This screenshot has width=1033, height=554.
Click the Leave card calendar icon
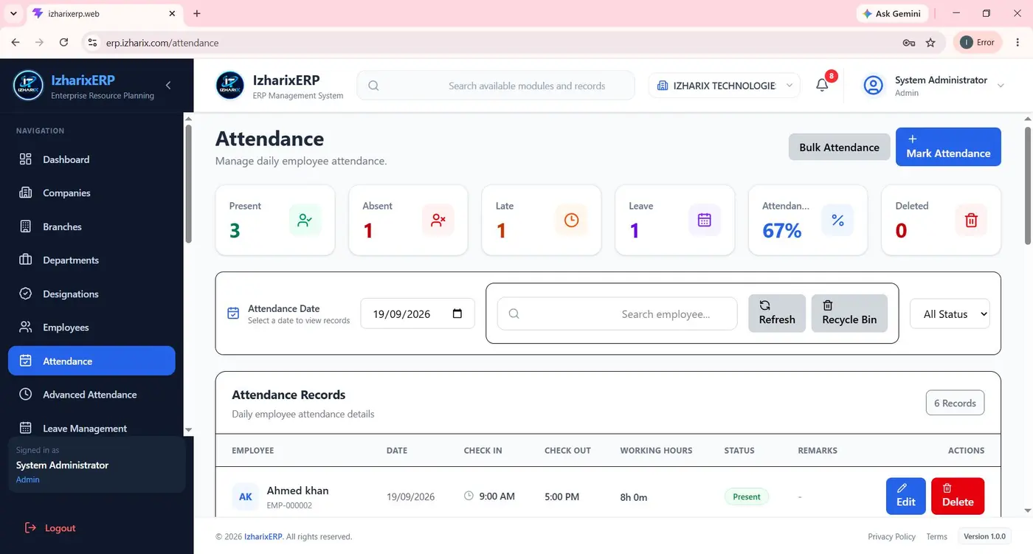705,220
